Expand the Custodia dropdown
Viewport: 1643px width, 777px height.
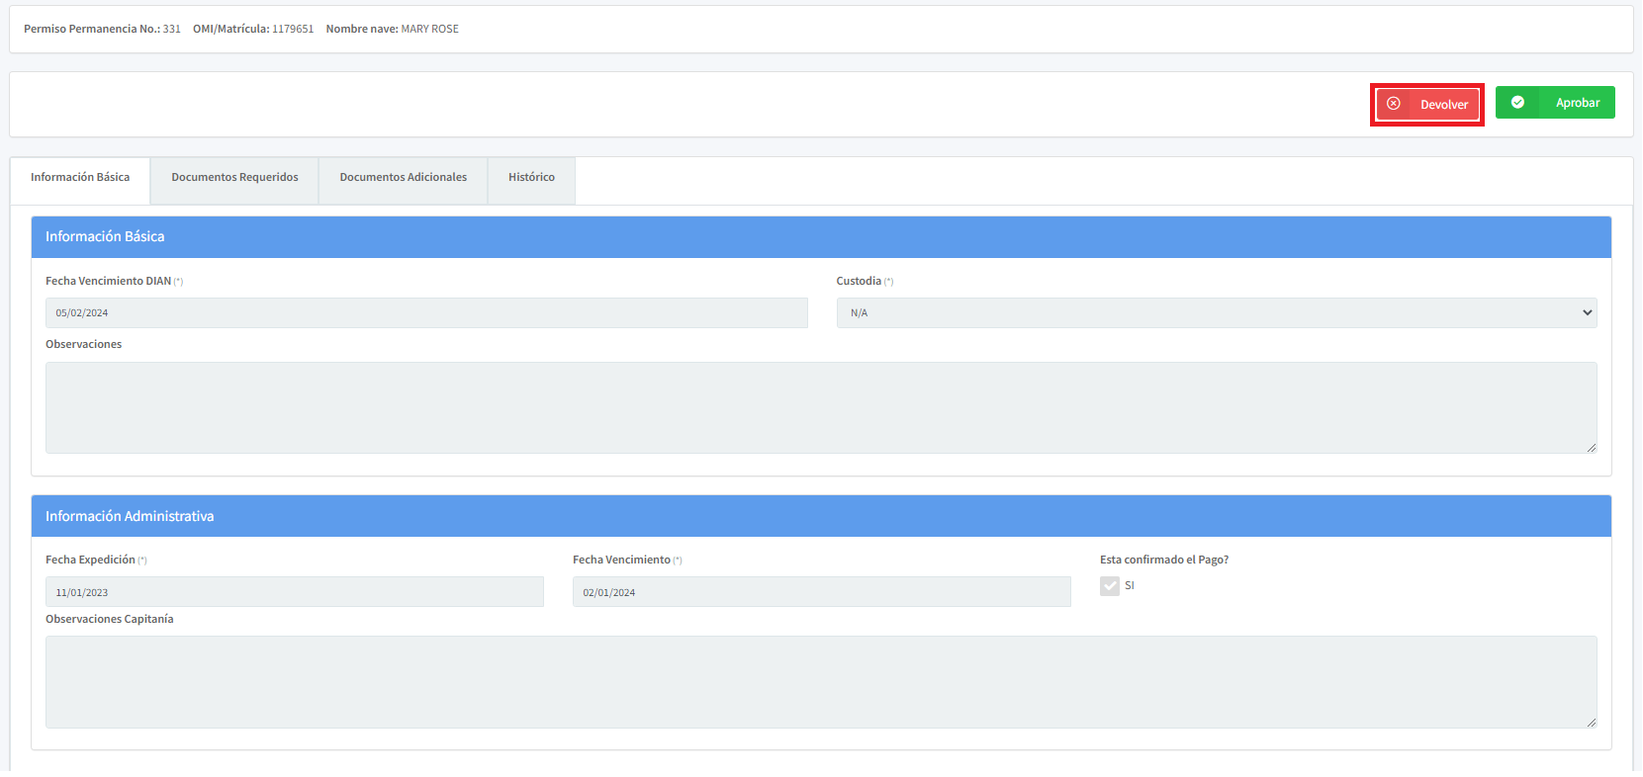(1216, 313)
